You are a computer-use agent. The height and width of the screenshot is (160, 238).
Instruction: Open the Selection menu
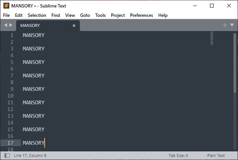[37, 15]
